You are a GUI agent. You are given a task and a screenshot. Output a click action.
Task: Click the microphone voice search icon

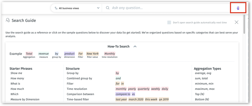pos(238,8)
